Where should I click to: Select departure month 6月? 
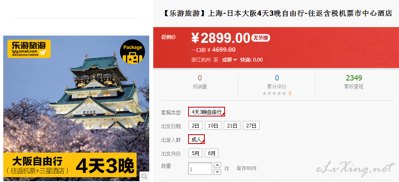(x=212, y=153)
